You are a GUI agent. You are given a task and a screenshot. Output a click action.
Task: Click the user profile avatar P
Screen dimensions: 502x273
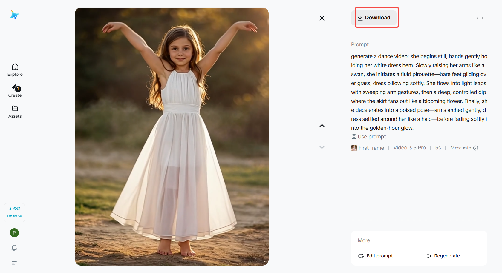pyautogui.click(x=14, y=233)
